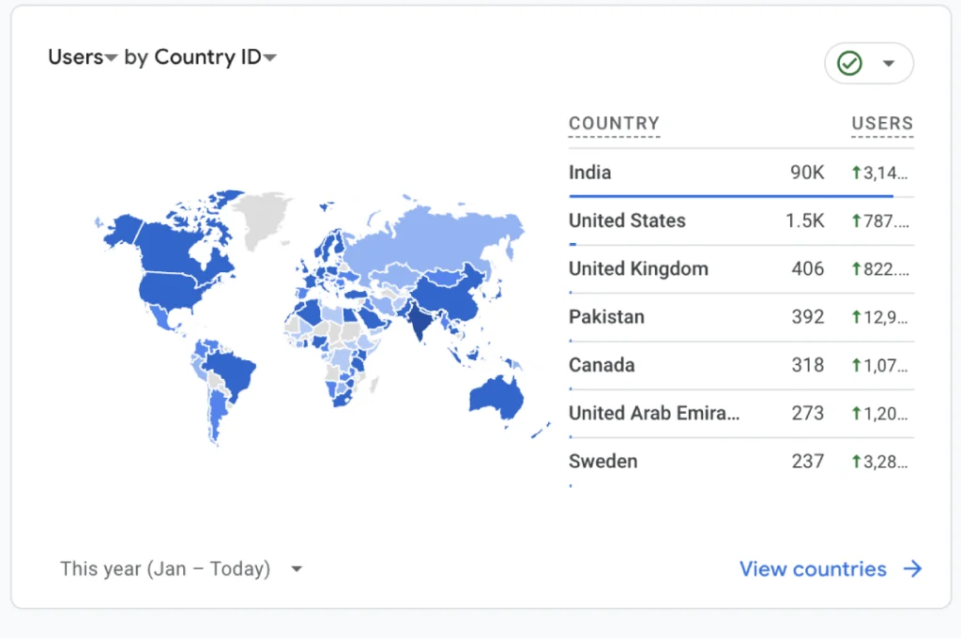Click the View countries link
This screenshot has width=961, height=638.
coord(813,569)
